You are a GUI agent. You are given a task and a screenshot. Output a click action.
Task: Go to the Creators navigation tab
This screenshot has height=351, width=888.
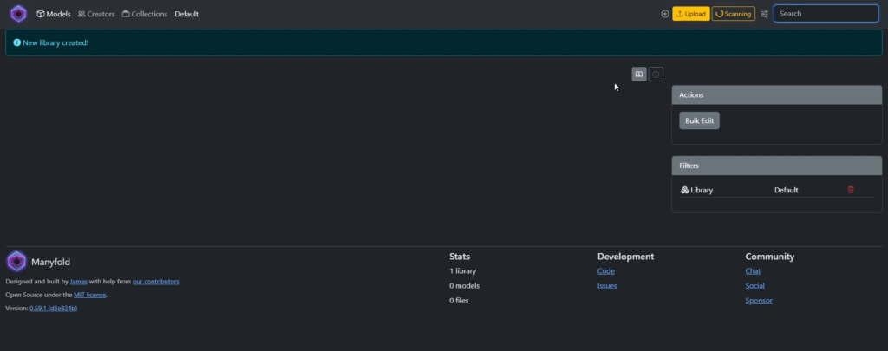point(95,14)
